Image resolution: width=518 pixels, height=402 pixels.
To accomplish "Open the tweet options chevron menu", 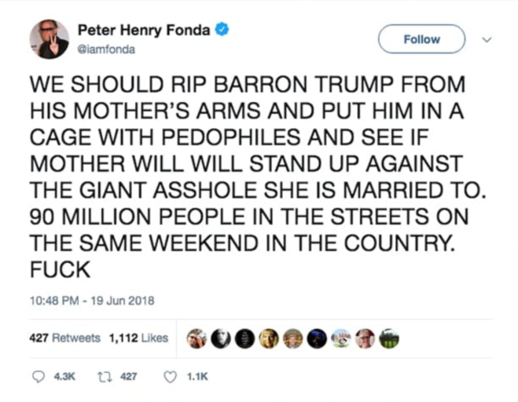I will point(487,39).
